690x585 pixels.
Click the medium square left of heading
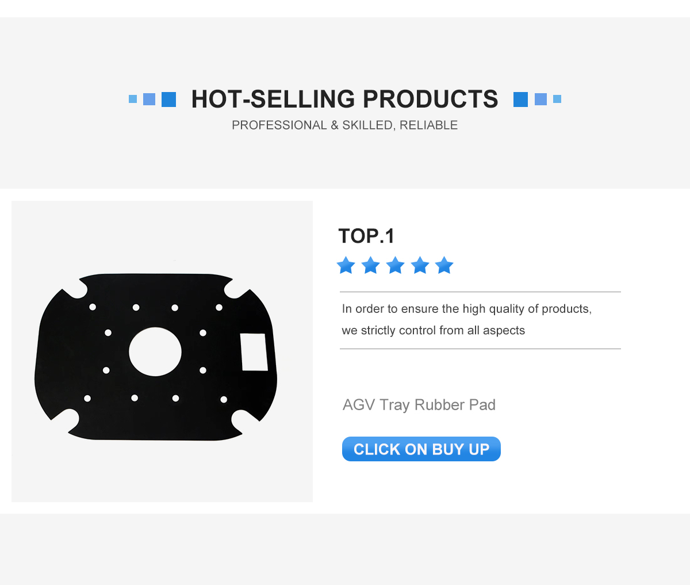tap(149, 99)
